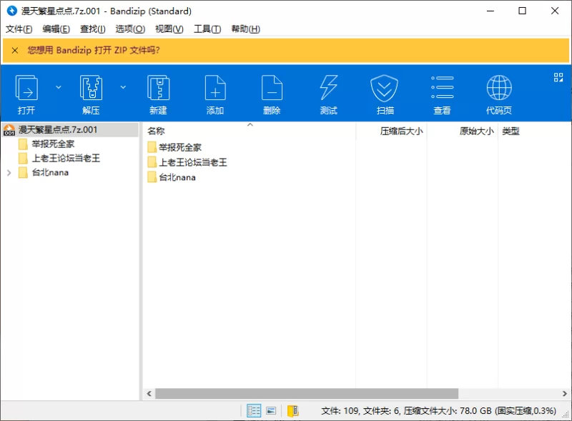The width and height of the screenshot is (572, 421).
Task: Open the 视图(V) menu
Action: click(169, 29)
